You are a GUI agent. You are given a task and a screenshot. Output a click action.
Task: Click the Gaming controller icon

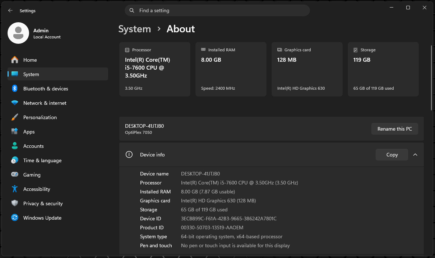15,175
